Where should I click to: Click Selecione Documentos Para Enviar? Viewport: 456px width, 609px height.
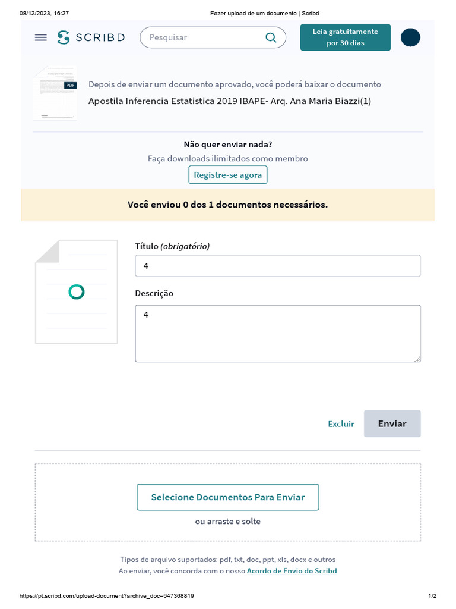(x=228, y=497)
